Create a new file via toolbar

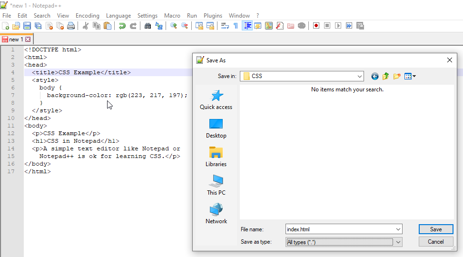pyautogui.click(x=6, y=26)
